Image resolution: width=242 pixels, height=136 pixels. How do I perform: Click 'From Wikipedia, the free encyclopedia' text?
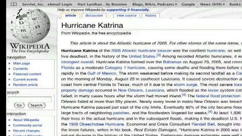coord(96,33)
